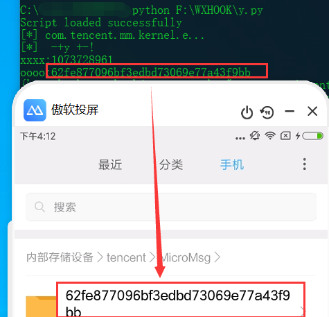Expand the folder row chevron arrow

point(303,311)
